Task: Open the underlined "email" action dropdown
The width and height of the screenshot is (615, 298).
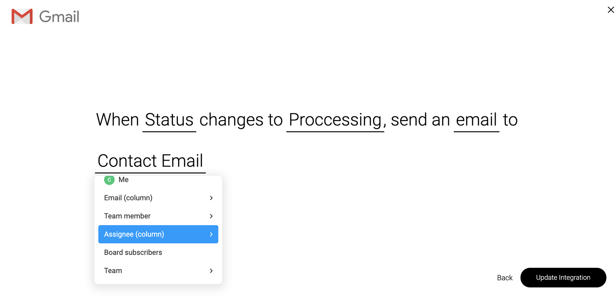Action: tap(476, 120)
